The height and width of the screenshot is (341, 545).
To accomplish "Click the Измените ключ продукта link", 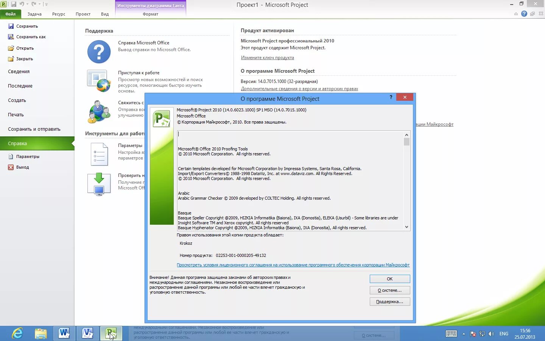I will tap(268, 58).
